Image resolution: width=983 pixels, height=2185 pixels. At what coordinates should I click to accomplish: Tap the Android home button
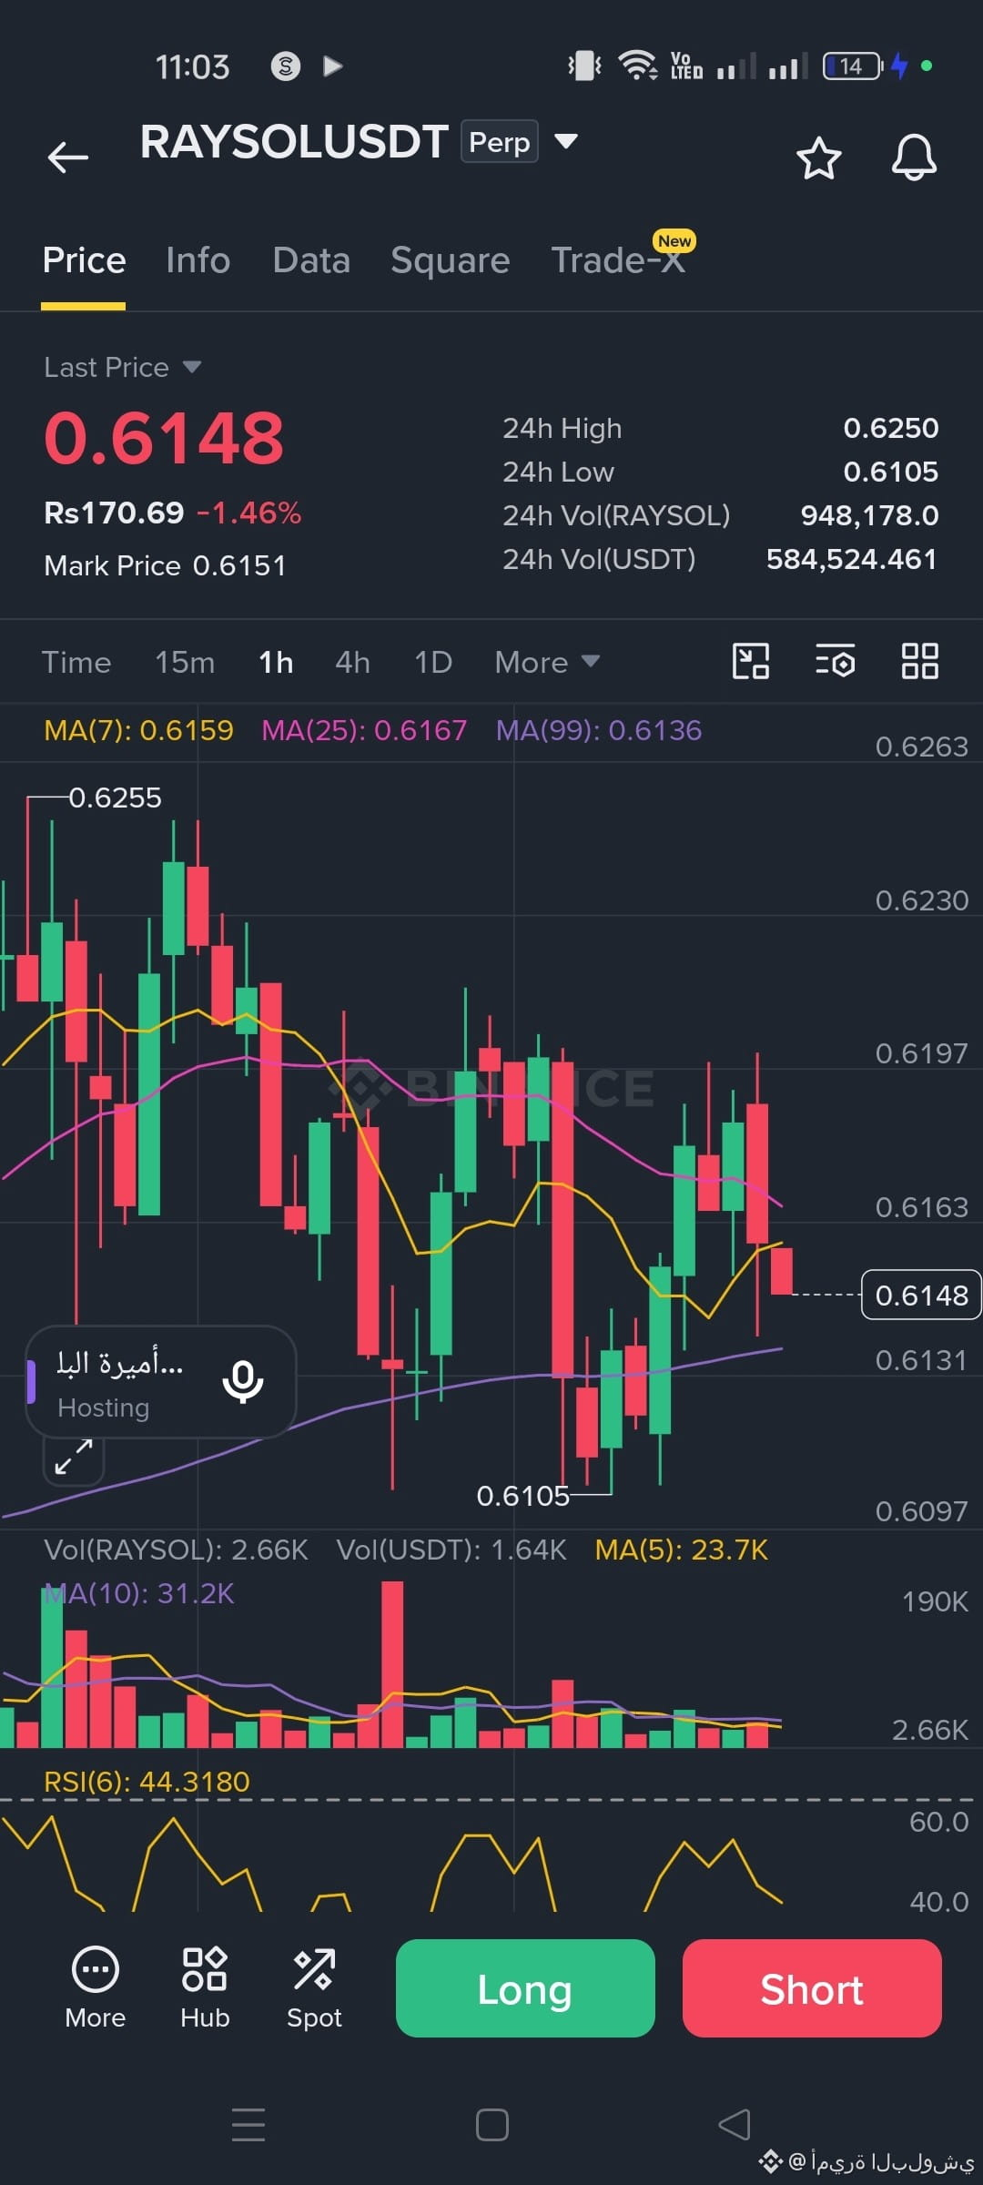point(491,2125)
